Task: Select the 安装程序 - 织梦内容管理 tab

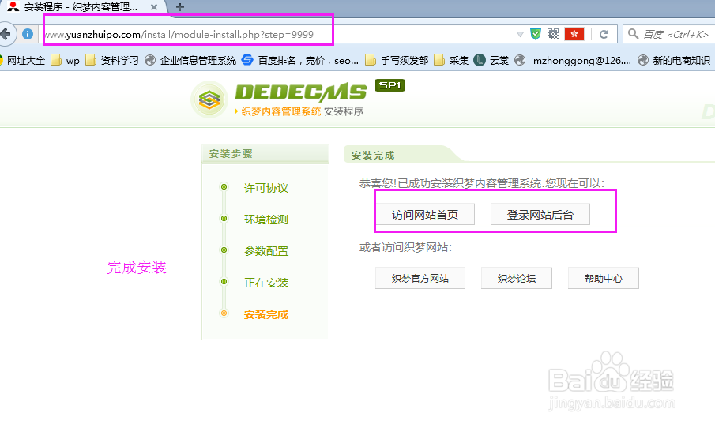Action: pyautogui.click(x=81, y=7)
